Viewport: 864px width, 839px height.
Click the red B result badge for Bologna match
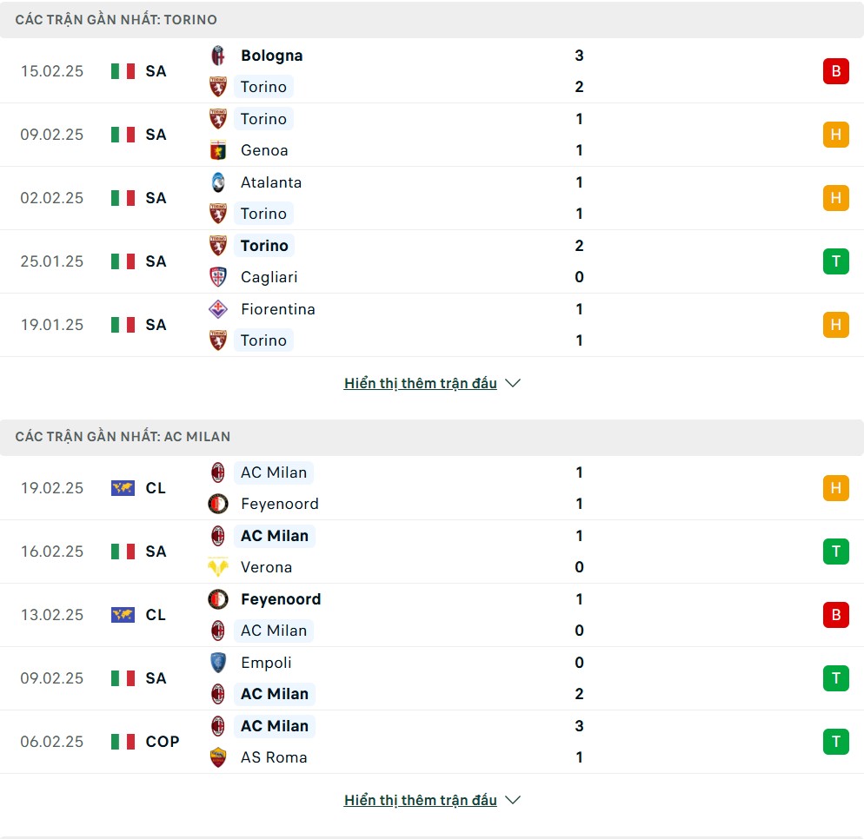(835, 71)
